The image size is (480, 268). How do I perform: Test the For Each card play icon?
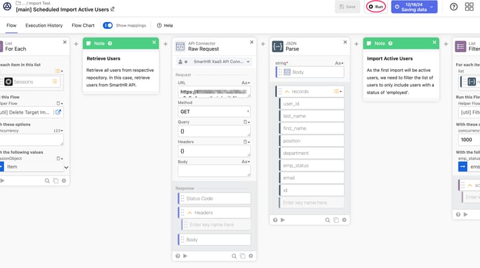(x=3, y=181)
